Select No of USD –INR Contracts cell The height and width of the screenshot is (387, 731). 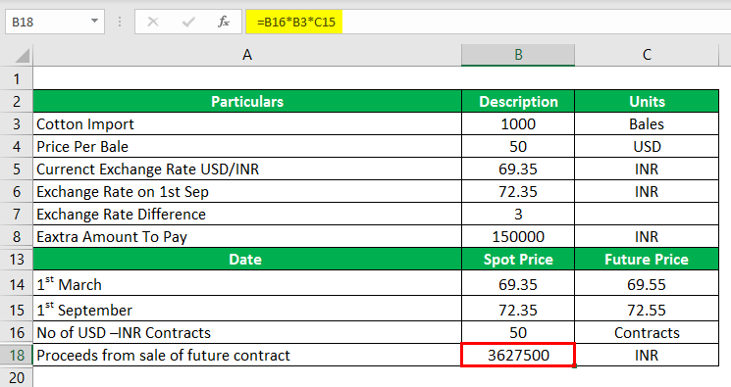[x=247, y=332]
